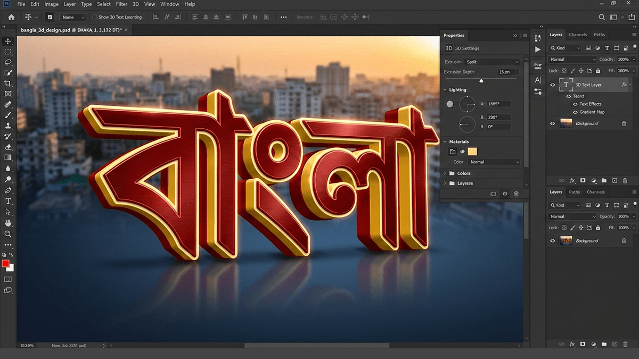Screen dimensions: 639x359
Task: Select the Type tool in toolbar
Action: click(8, 201)
